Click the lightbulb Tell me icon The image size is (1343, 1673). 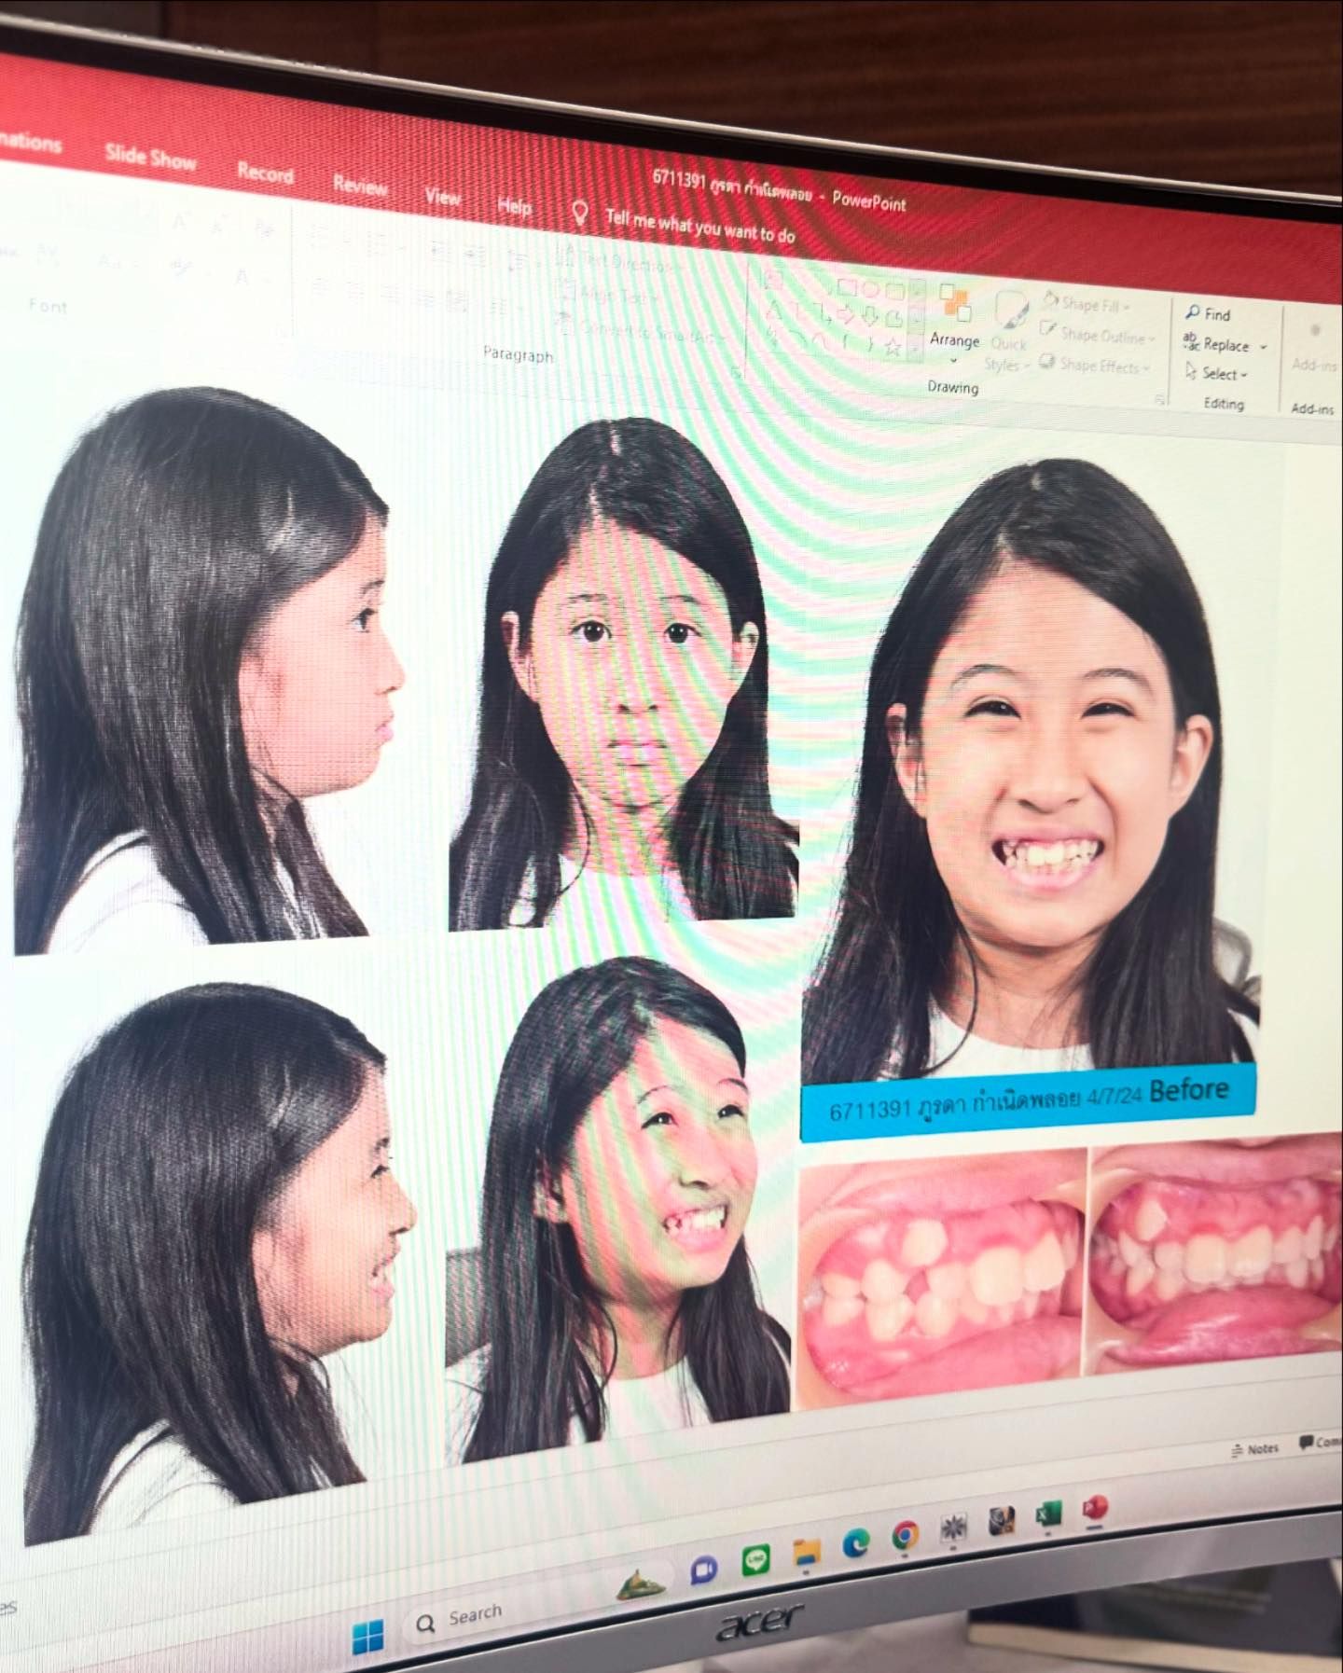click(579, 213)
